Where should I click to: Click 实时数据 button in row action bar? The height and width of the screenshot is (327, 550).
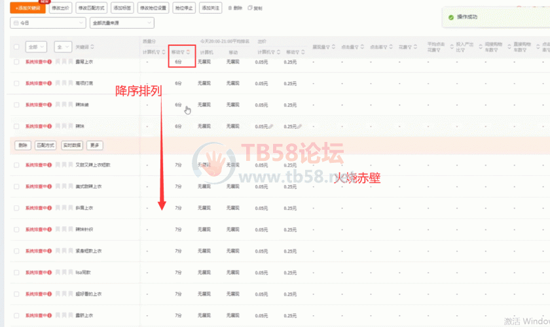72,146
